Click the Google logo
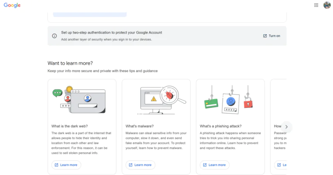 pos(12,5)
